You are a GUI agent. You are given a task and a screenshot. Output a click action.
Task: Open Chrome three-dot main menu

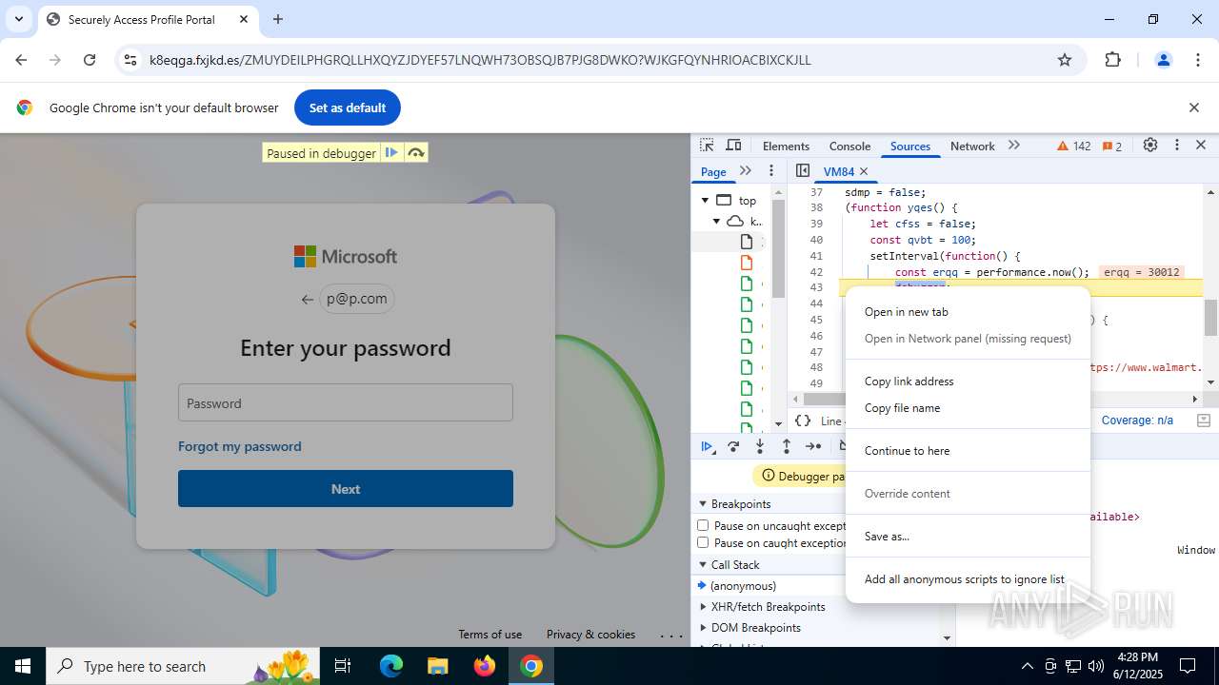click(x=1198, y=60)
